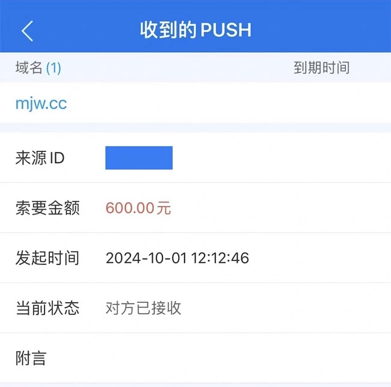Screen dimensions: 391x387
Task: Tap the 当前状态 label
Action: click(48, 308)
